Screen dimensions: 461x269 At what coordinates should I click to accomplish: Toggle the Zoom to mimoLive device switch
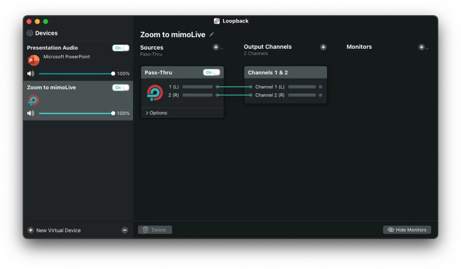pyautogui.click(x=120, y=87)
